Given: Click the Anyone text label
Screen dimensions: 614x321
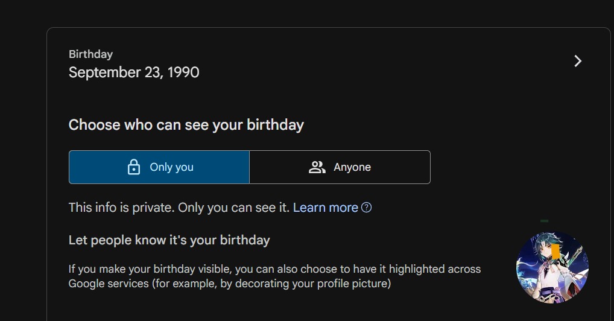Looking at the screenshot, I should tap(352, 167).
